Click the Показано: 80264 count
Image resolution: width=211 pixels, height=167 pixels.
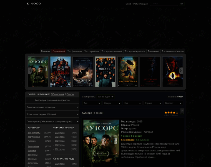(175, 97)
